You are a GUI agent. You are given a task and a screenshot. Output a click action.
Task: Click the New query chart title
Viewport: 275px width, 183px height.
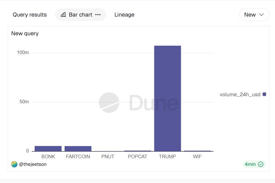coord(25,33)
